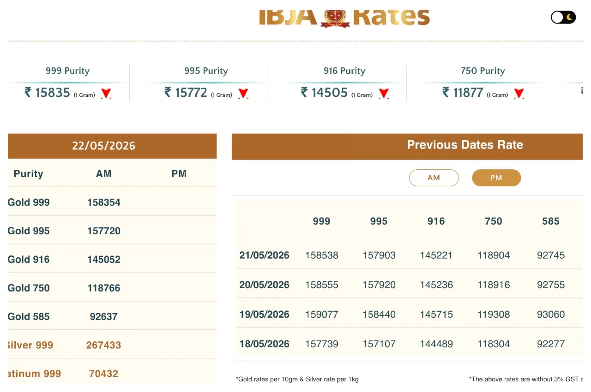Click the 999 Purity rate card
Viewport: 591px width, 392px height.
coord(67,83)
